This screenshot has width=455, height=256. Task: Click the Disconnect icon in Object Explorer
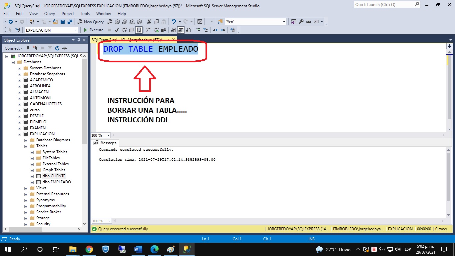pyautogui.click(x=35, y=48)
